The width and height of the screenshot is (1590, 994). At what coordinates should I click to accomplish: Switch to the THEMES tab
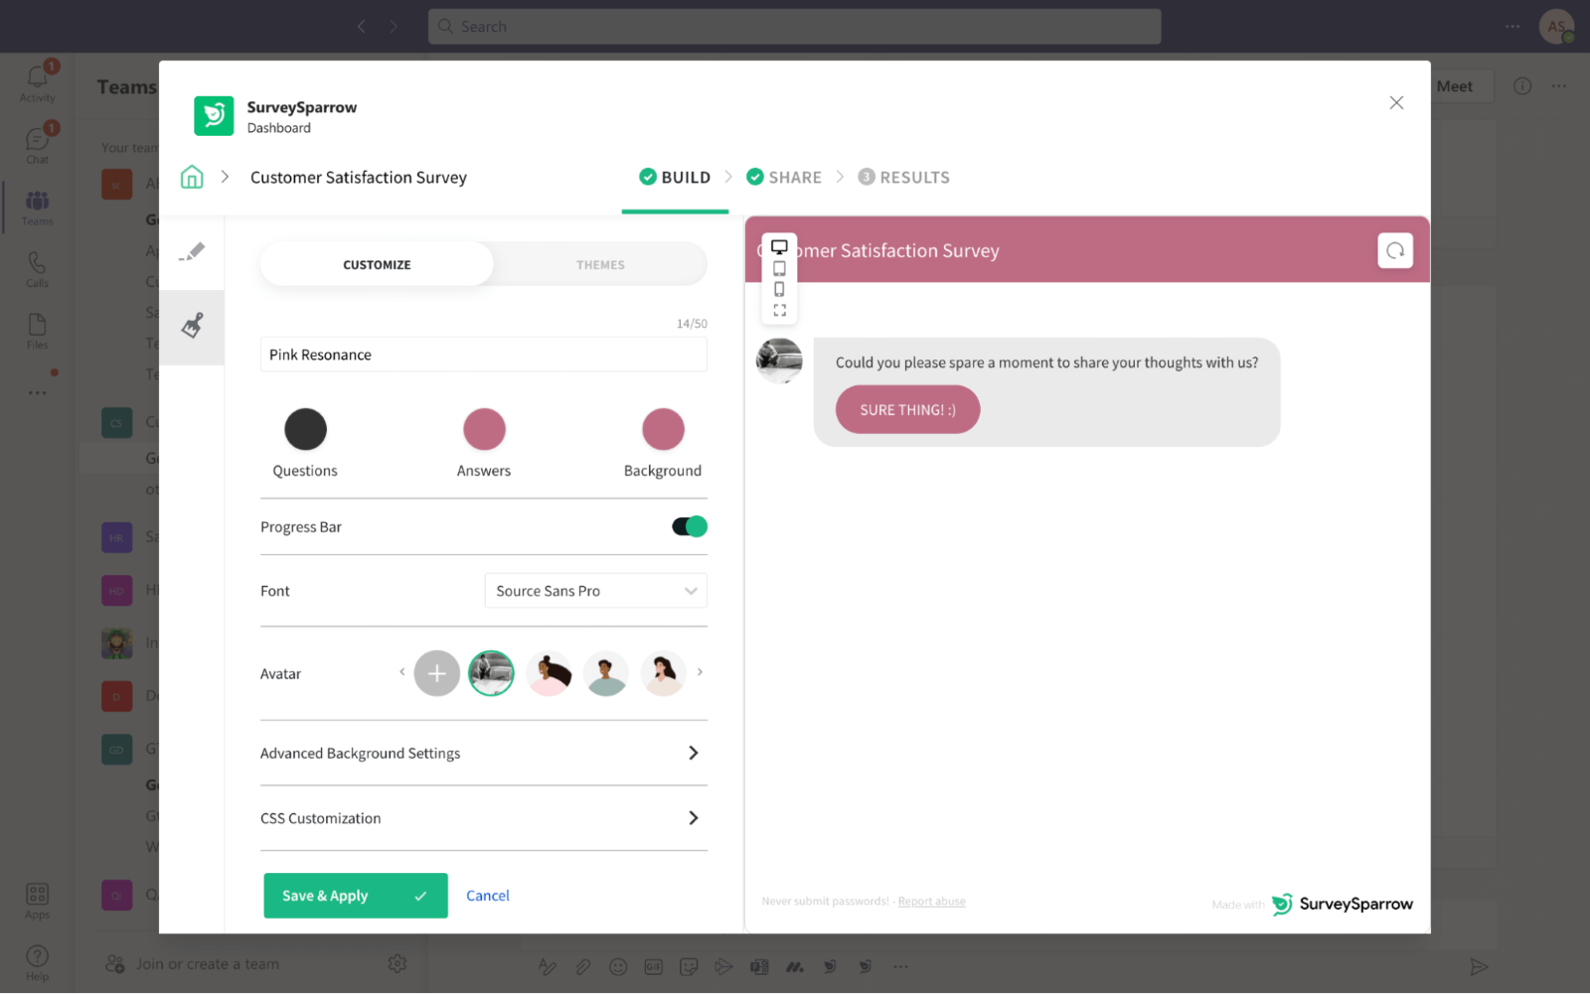(600, 264)
